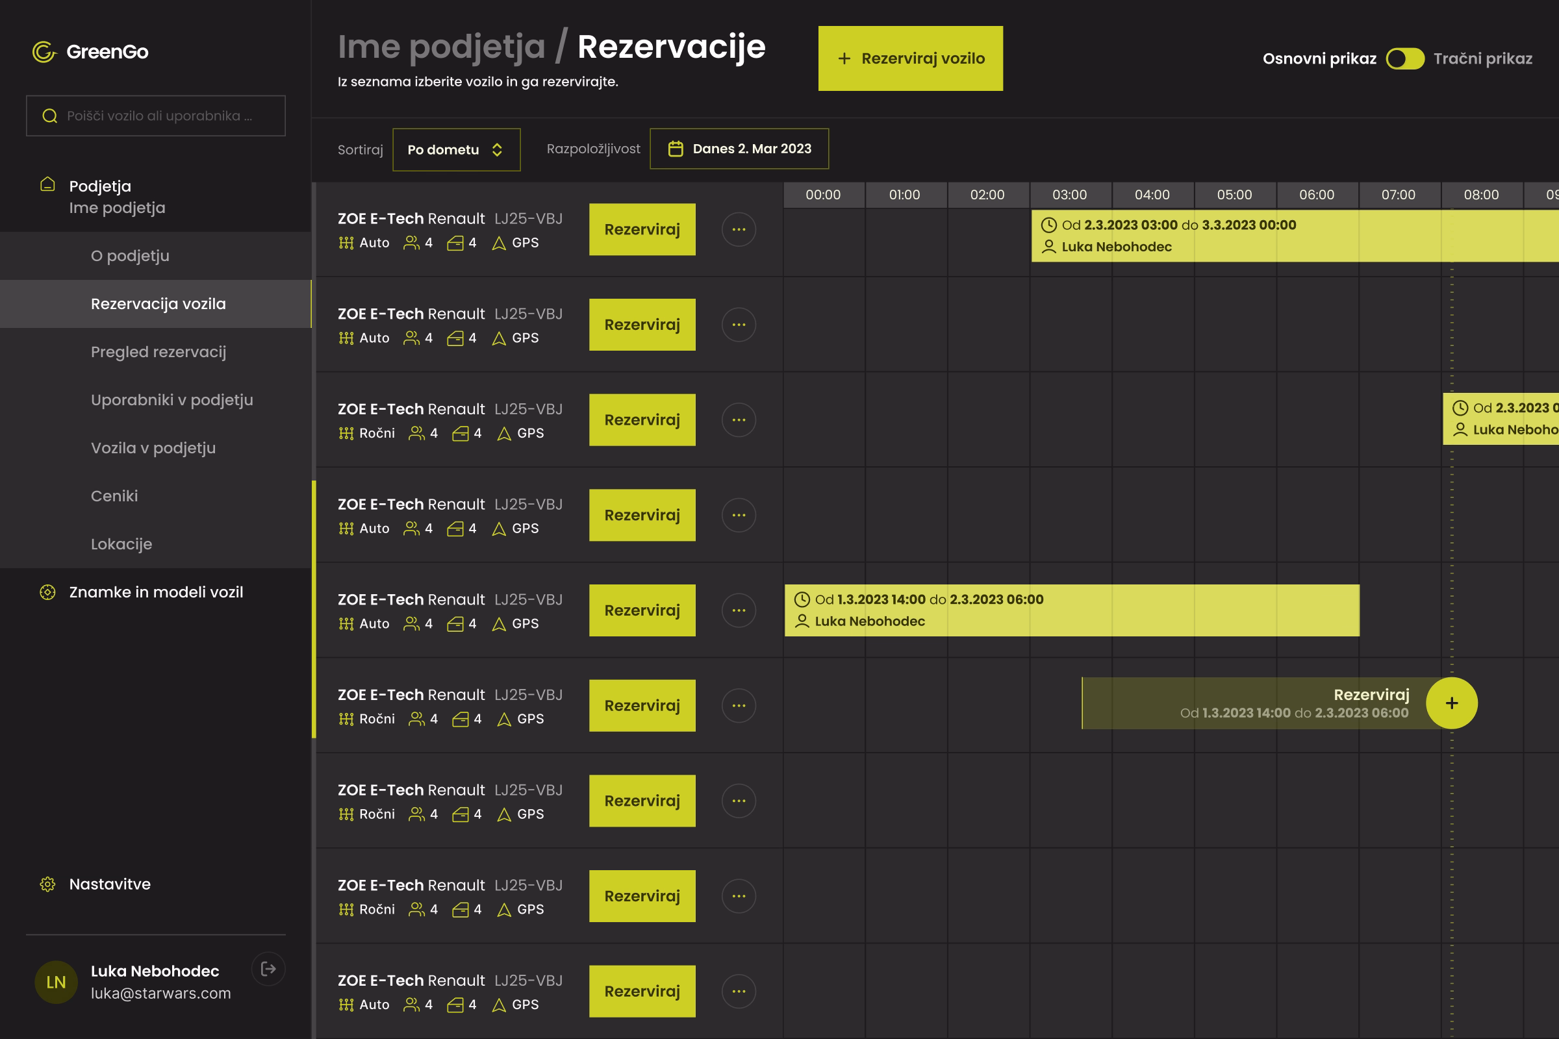Click Rezerviraj in the fourth vehicle row

click(642, 515)
